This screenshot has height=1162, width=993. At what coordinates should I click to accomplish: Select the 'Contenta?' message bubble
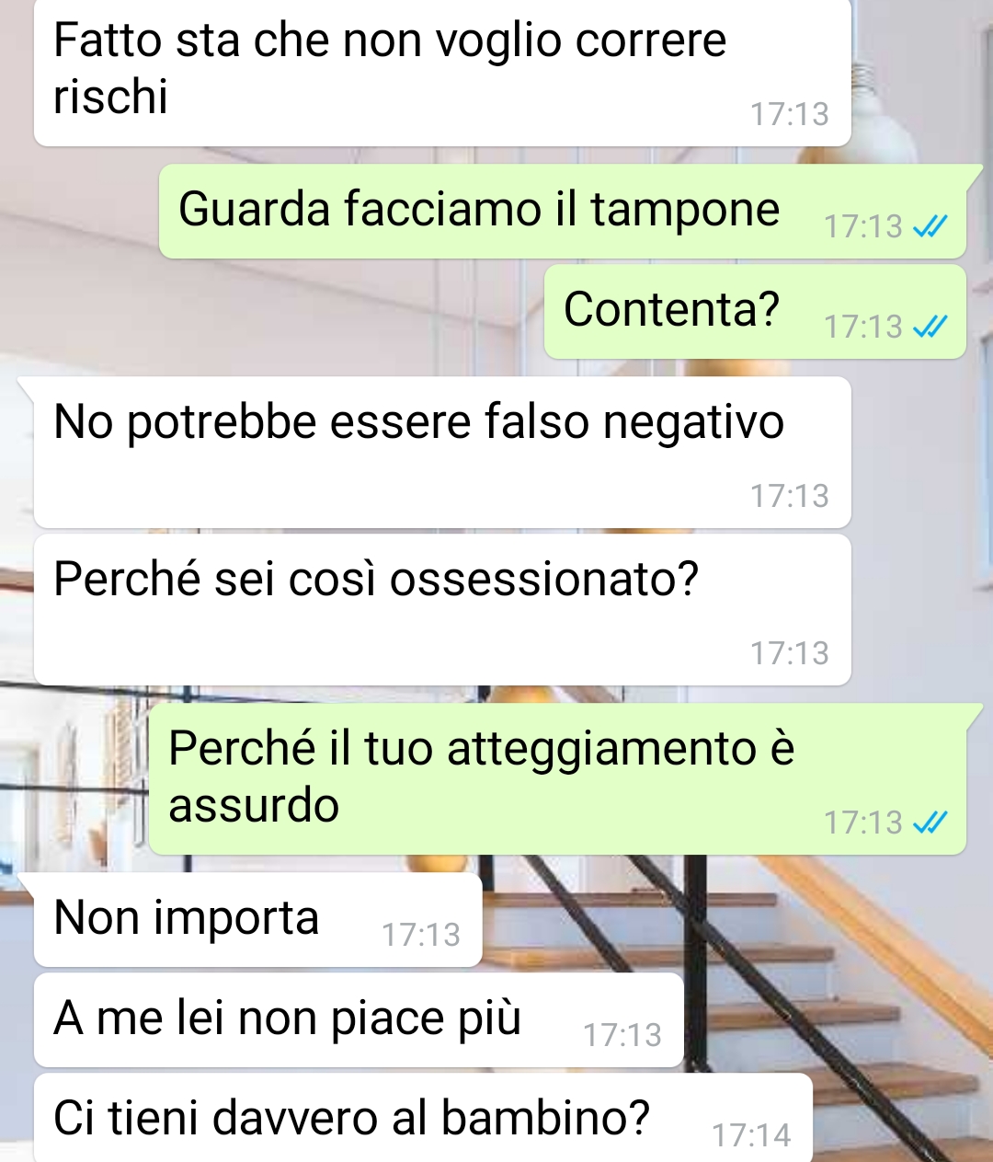coord(755,312)
